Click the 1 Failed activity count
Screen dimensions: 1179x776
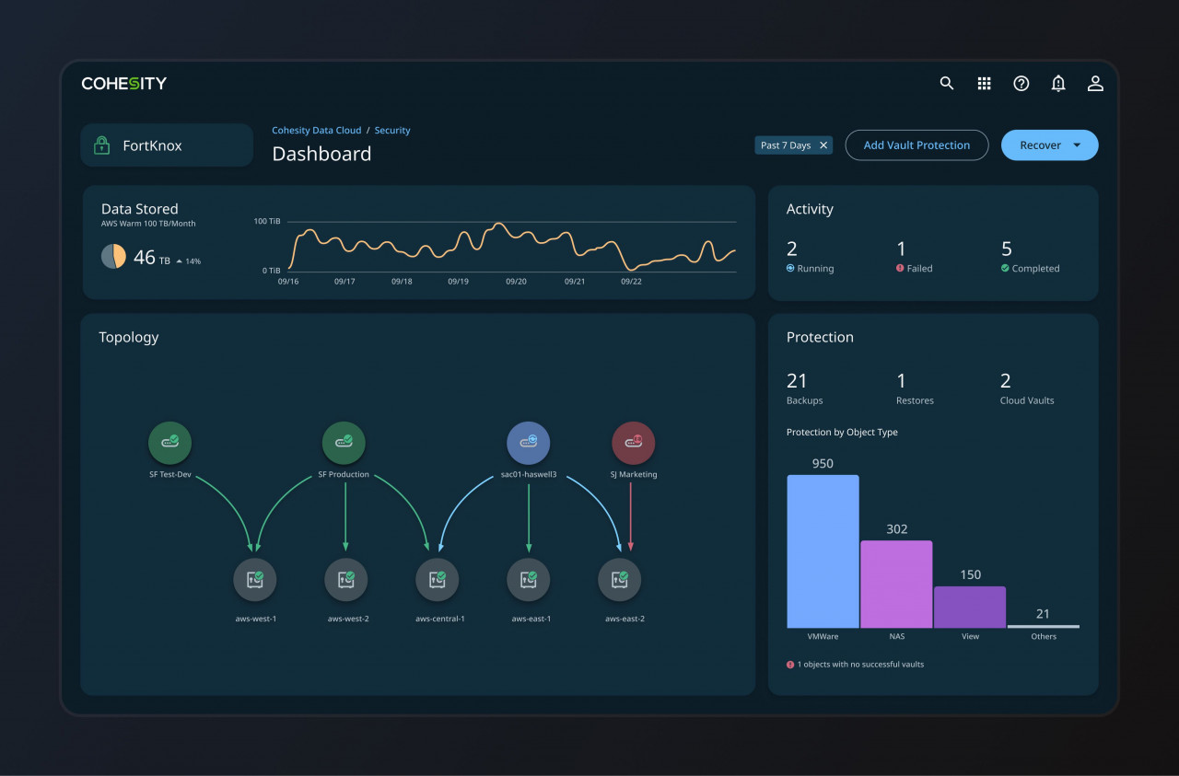(901, 249)
